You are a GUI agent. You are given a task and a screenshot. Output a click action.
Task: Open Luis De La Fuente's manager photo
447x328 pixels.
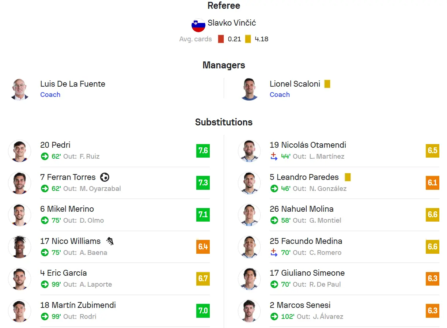[x=20, y=89]
